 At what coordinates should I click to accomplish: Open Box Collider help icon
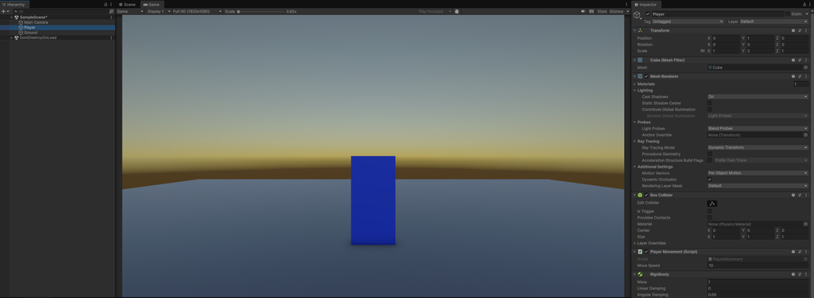tap(793, 195)
